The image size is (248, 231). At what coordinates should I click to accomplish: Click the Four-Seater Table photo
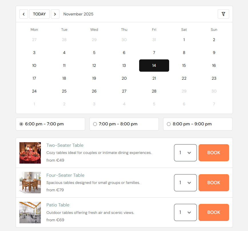click(30, 182)
